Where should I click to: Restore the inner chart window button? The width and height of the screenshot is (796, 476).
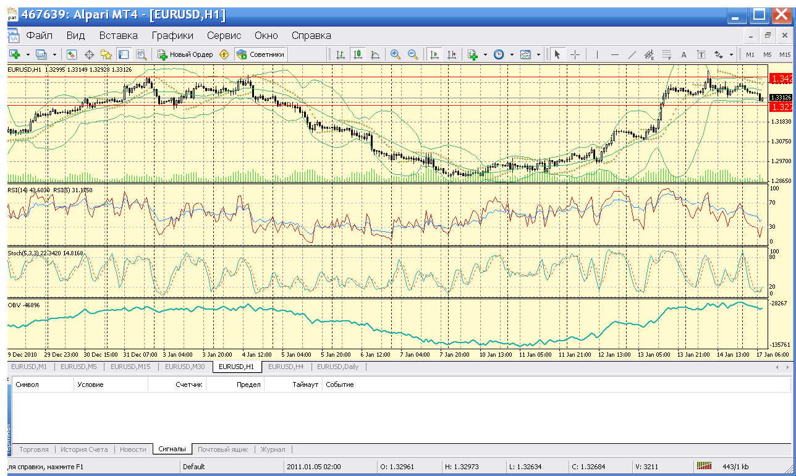[x=768, y=35]
